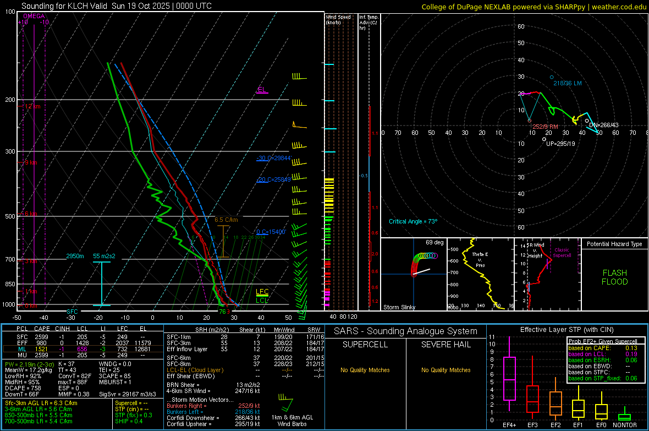Click the 'Inf. Temp. Adv.' panel header
649x431 pixels.
pos(368,23)
